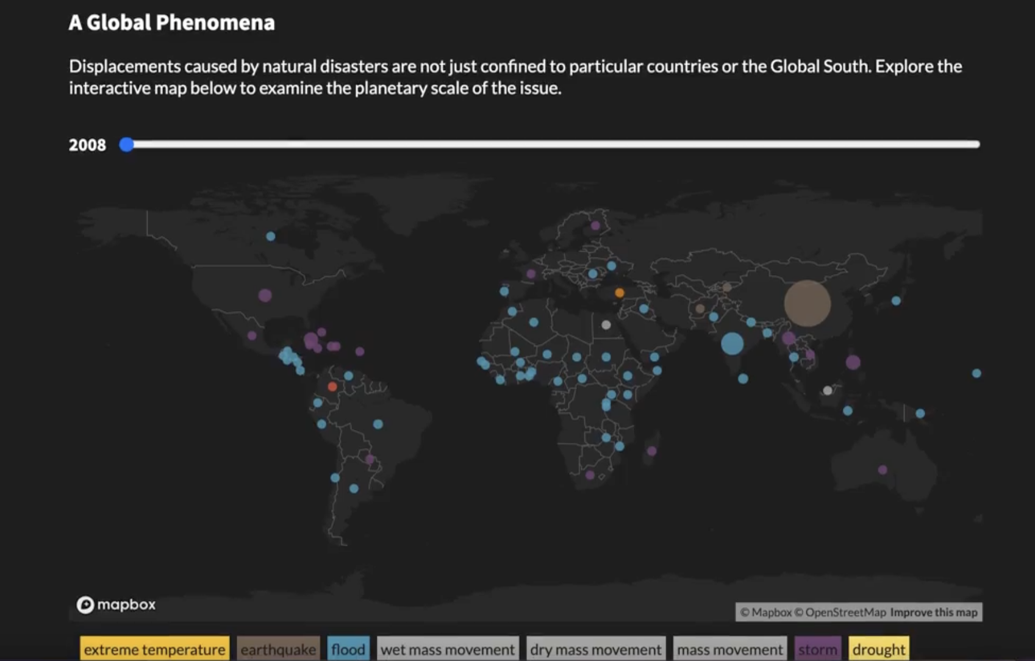
Task: Click the large earthquake bubble over China
Action: coord(807,304)
